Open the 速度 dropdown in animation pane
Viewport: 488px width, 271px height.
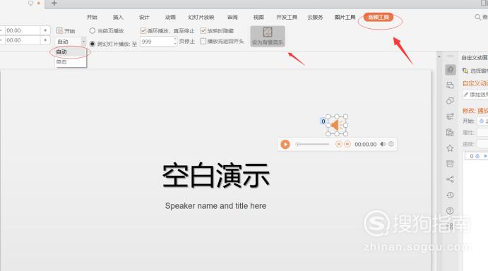482,144
